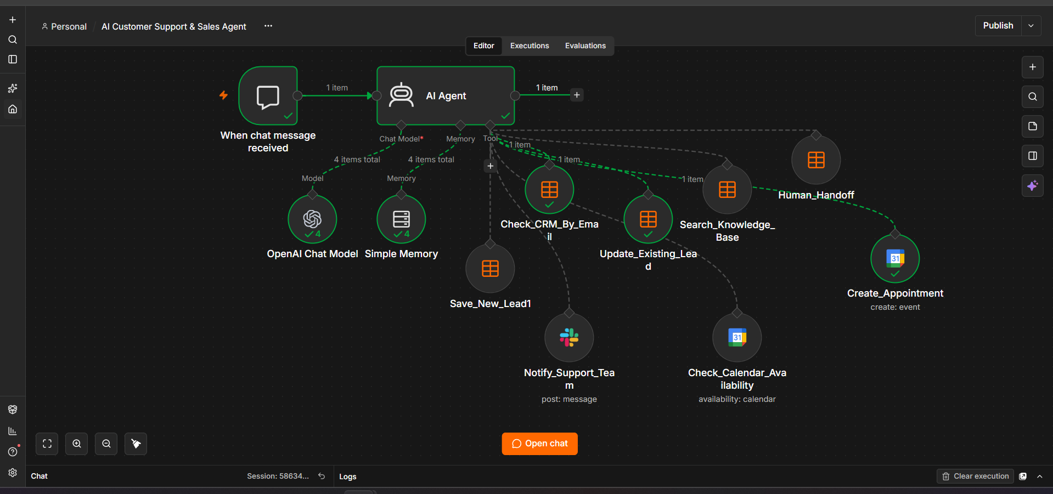Open the help icon in left sidebar

tap(13, 452)
